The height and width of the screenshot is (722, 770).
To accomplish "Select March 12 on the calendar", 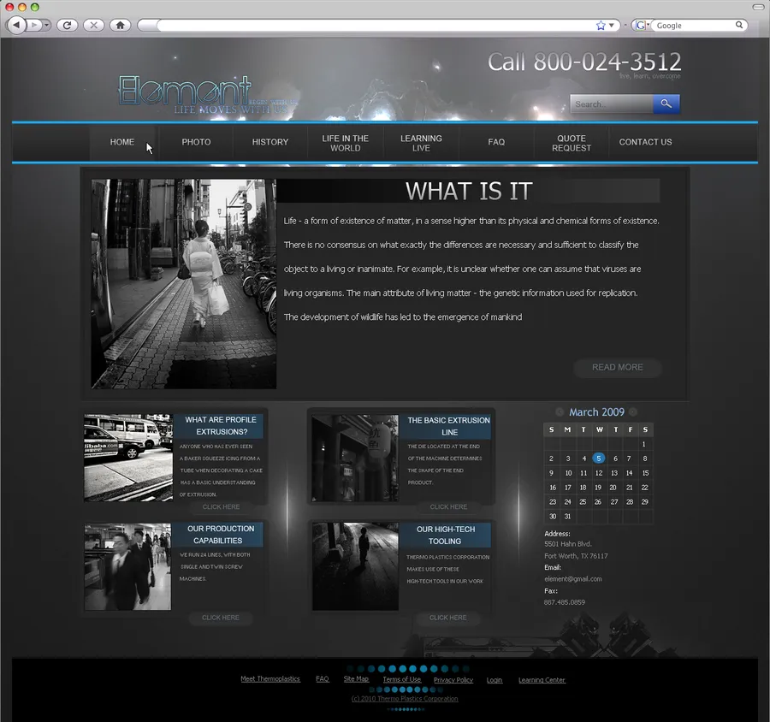I will point(599,473).
